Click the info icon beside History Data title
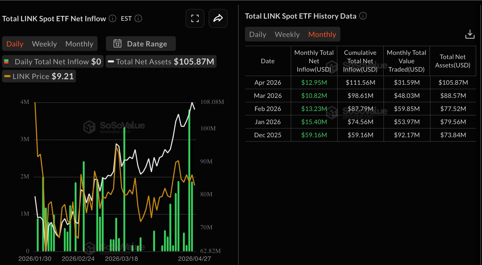 363,16
